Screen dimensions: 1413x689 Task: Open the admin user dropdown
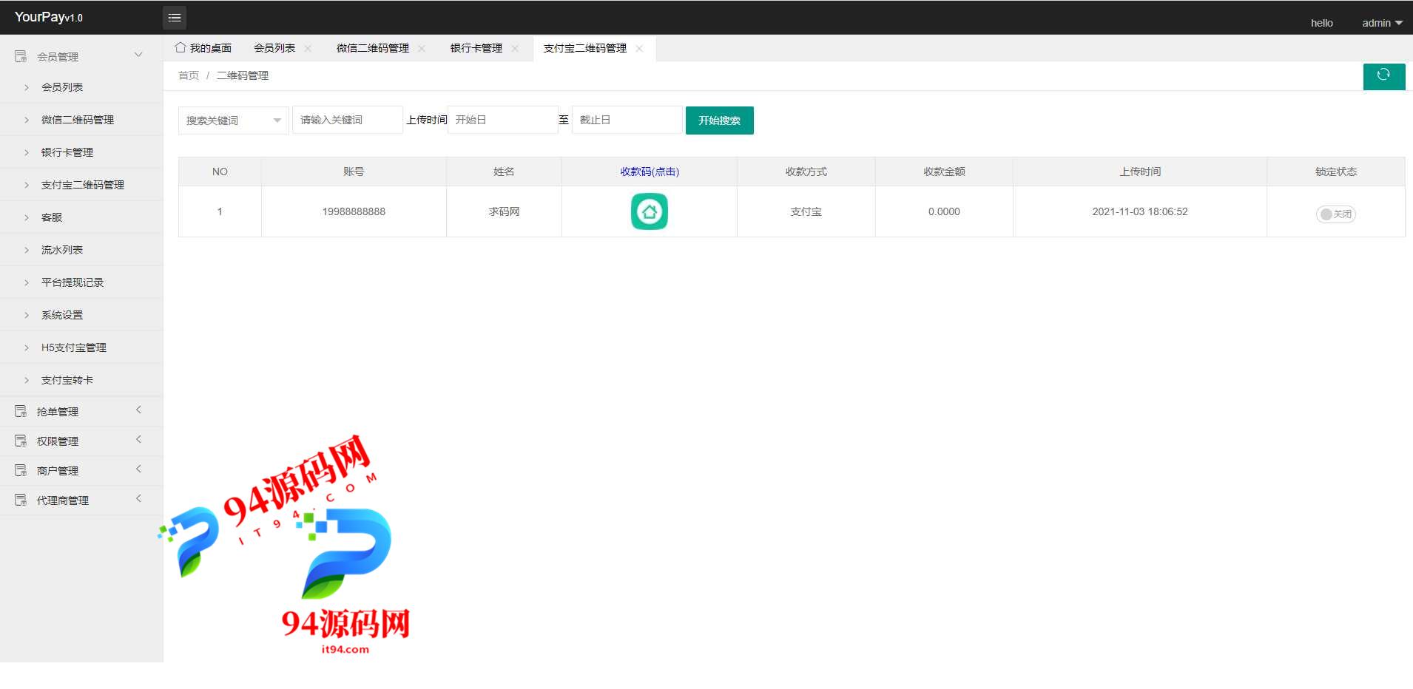(1382, 23)
